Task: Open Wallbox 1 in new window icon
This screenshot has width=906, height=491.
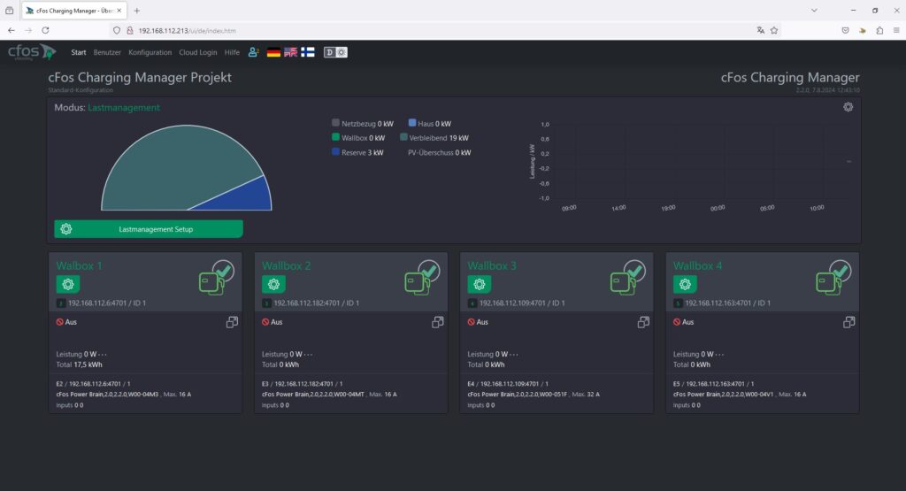Action: 232,322
